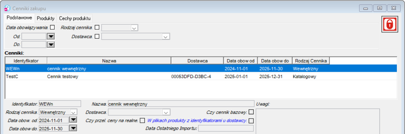Switch to the Produkty tab
Screen dimensions: 405x134
[46, 18]
